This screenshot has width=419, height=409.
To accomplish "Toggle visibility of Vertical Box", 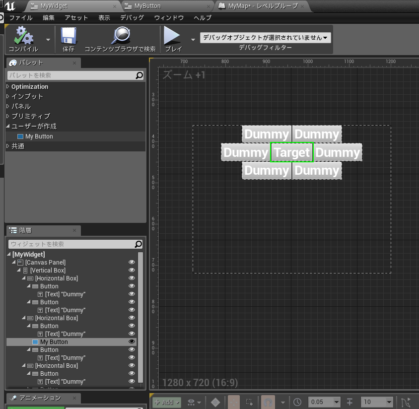I will pyautogui.click(x=132, y=271).
